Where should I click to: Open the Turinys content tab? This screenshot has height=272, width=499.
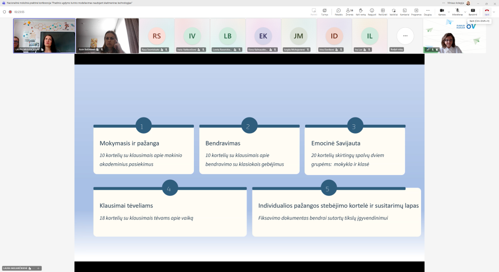[325, 11]
